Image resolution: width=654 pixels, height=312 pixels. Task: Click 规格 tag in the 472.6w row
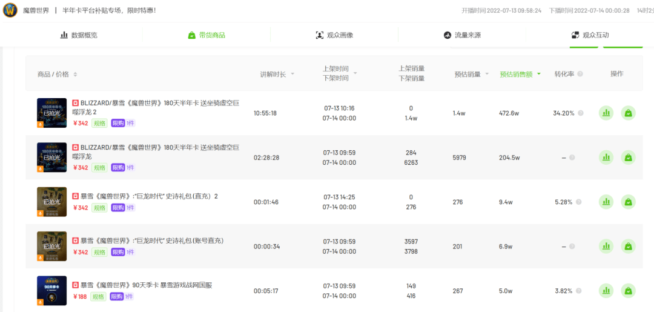pyautogui.click(x=100, y=123)
